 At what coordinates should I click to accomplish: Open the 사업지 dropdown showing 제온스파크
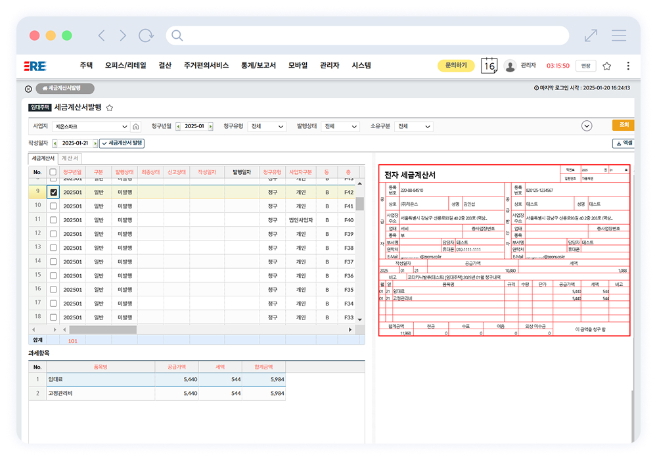click(90, 126)
